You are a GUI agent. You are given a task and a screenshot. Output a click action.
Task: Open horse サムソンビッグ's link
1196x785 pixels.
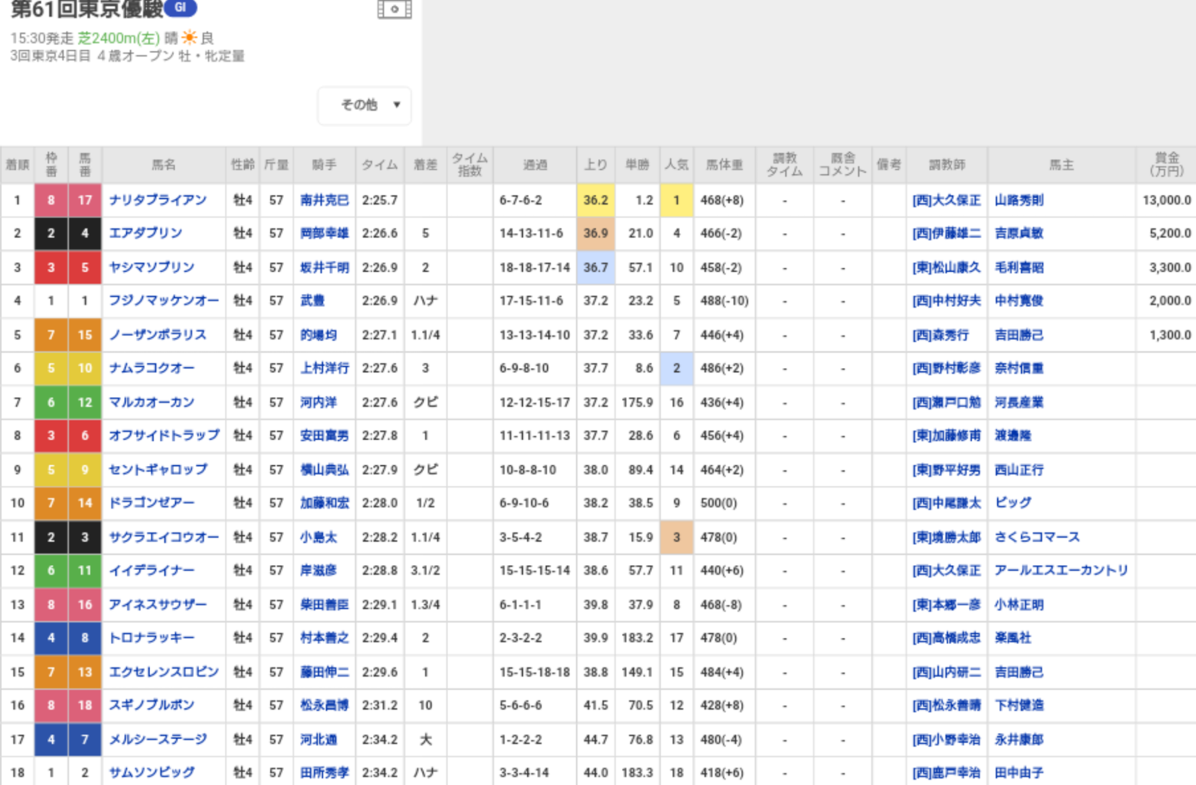point(152,772)
